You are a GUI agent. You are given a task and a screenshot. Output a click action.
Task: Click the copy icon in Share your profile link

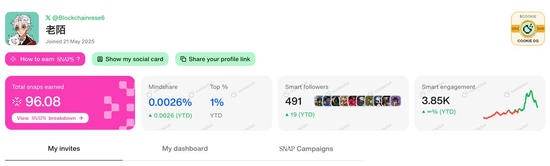coord(183,59)
